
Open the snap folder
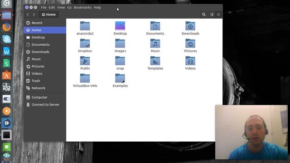120,61
